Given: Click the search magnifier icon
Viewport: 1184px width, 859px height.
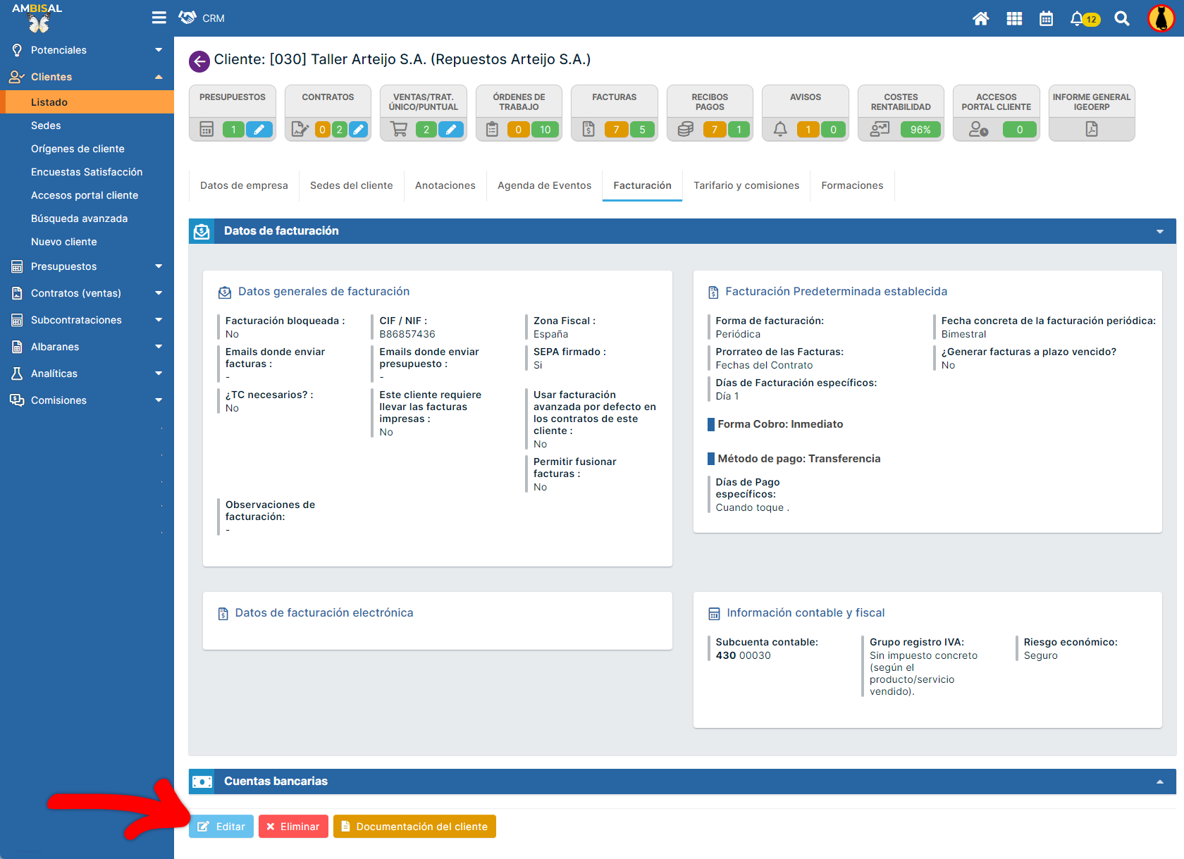Looking at the screenshot, I should point(1122,19).
